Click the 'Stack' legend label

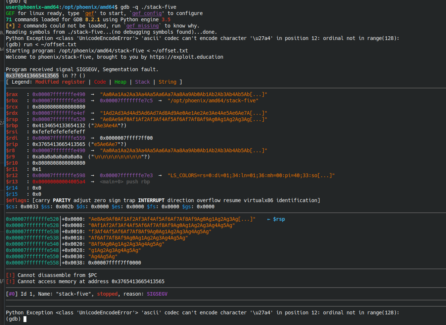pyautogui.click(x=142, y=82)
